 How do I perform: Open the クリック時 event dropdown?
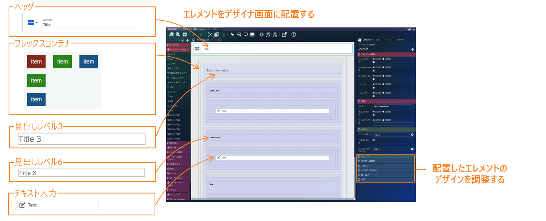393,134
